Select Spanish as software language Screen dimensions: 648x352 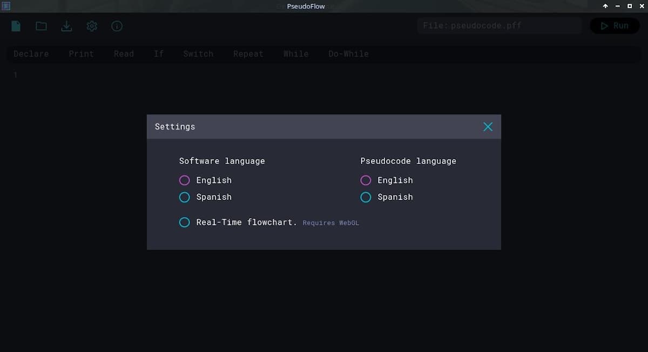pyautogui.click(x=185, y=197)
